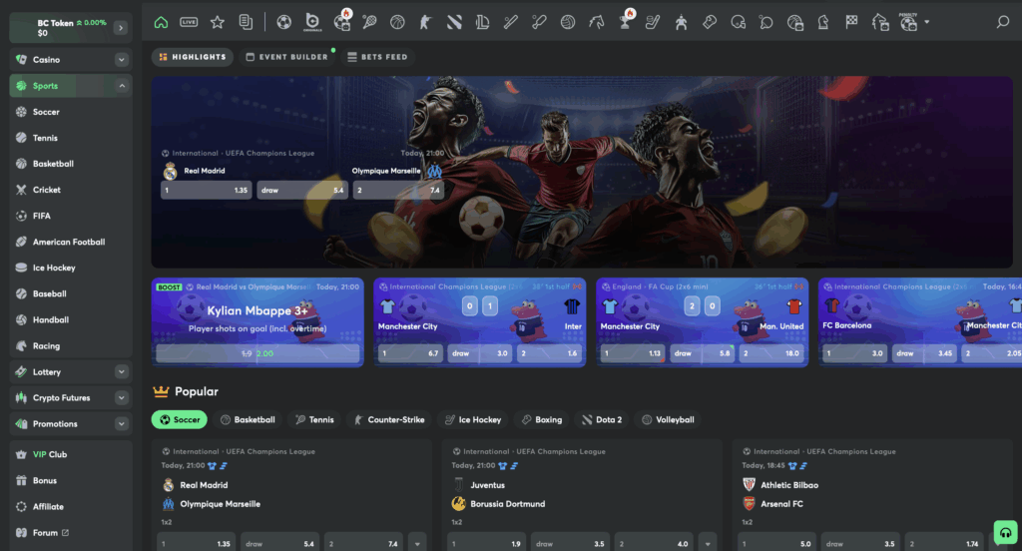This screenshot has width=1022, height=551.
Task: Bet Athletic Bilbao 5.0 in Popular list
Action: coord(776,543)
